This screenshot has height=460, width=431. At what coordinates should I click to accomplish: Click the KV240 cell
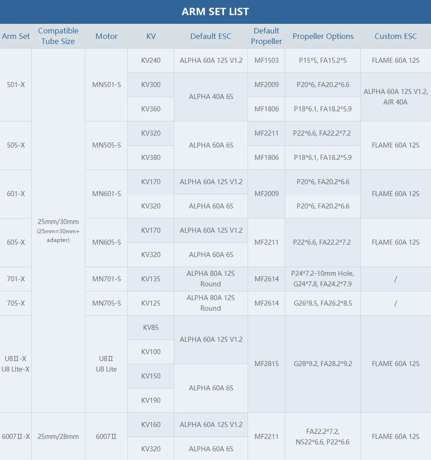pyautogui.click(x=151, y=60)
